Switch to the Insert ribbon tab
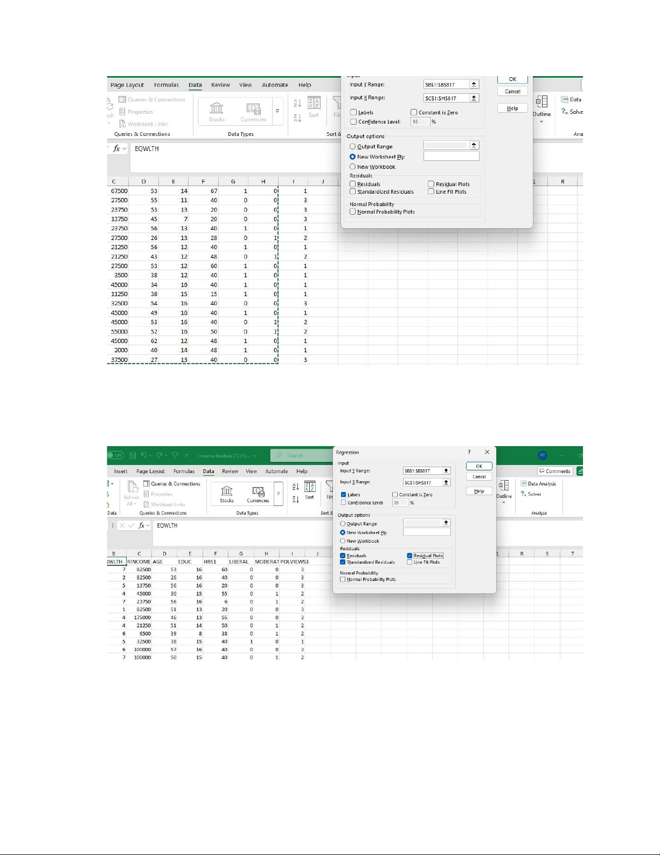This screenshot has width=660, height=855. pos(121,471)
